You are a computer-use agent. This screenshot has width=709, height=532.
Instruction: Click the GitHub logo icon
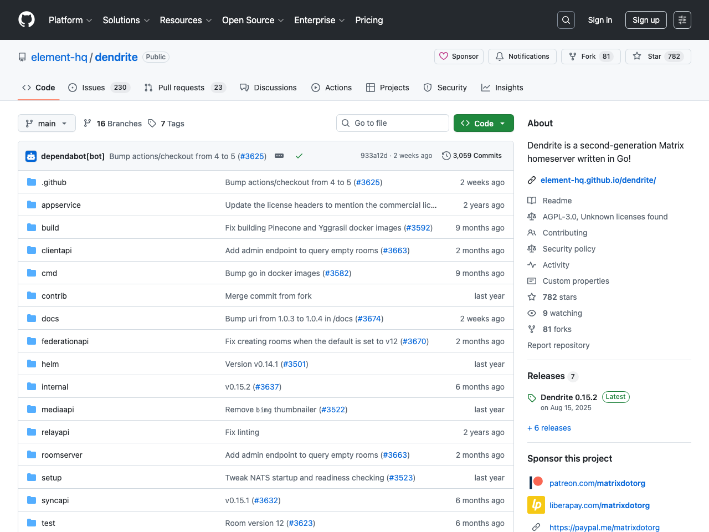[x=27, y=20]
